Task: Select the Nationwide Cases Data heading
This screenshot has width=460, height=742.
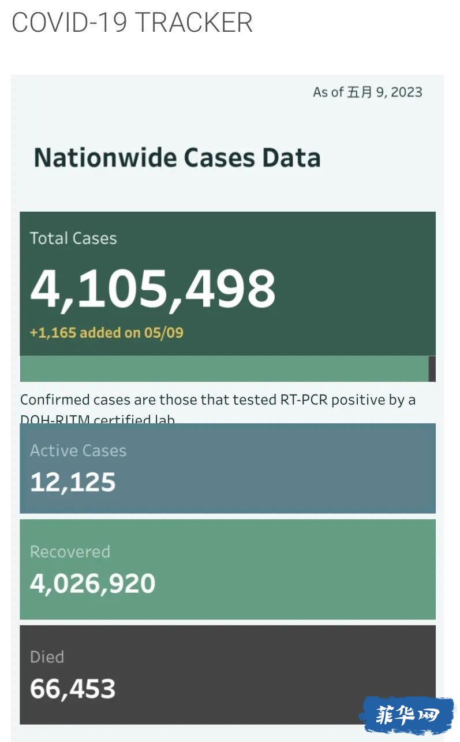Action: click(x=177, y=158)
